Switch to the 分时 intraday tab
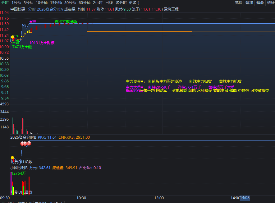275x203 pixels. (x=5, y=3)
